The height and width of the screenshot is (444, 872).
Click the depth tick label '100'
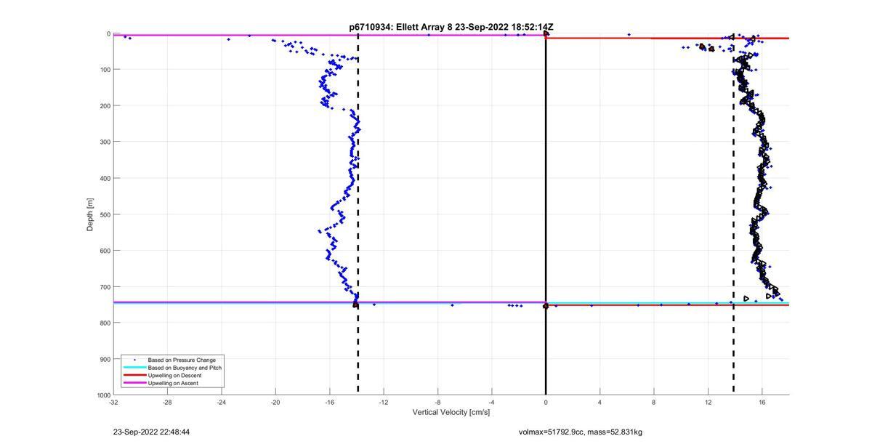[x=105, y=70]
